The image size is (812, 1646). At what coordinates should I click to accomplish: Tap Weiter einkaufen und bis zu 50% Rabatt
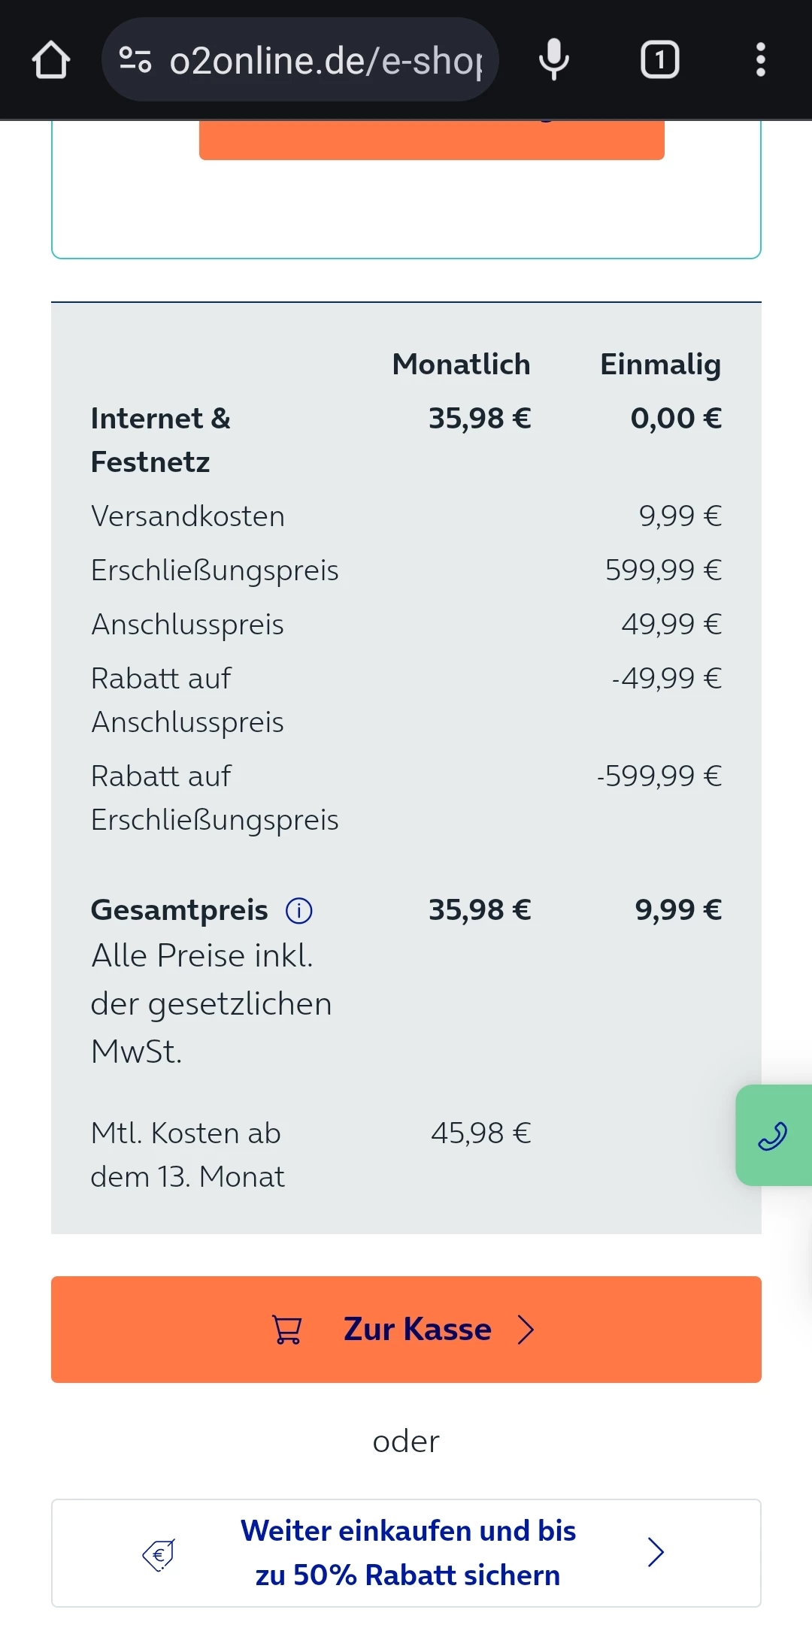tap(408, 1553)
